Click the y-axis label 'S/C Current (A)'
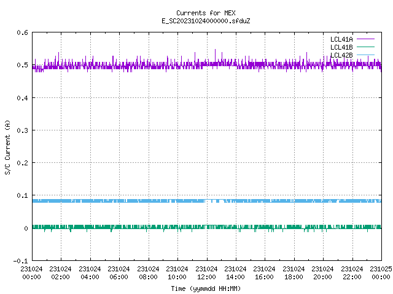The width and height of the screenshot is (393, 294). click(8, 147)
